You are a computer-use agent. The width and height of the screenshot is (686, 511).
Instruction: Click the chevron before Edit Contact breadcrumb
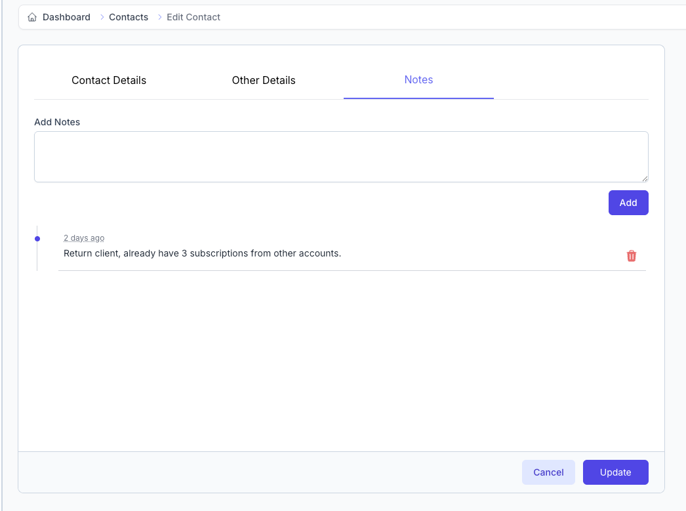pos(159,17)
